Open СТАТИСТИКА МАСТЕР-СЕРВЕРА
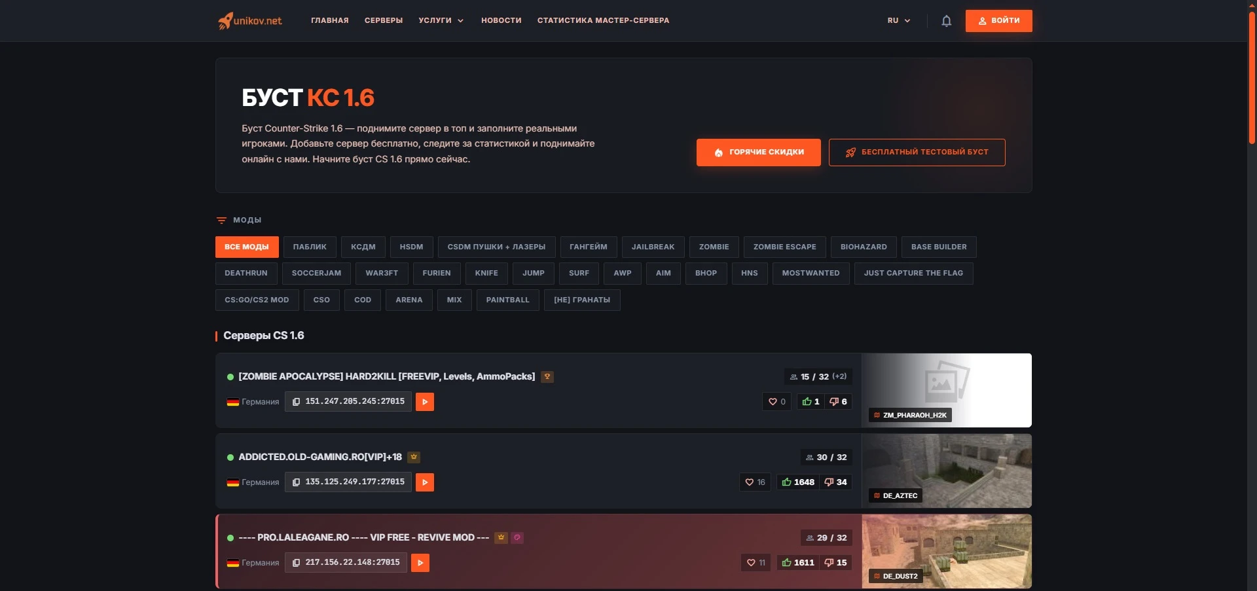Viewport: 1257px width, 591px height. [x=604, y=21]
